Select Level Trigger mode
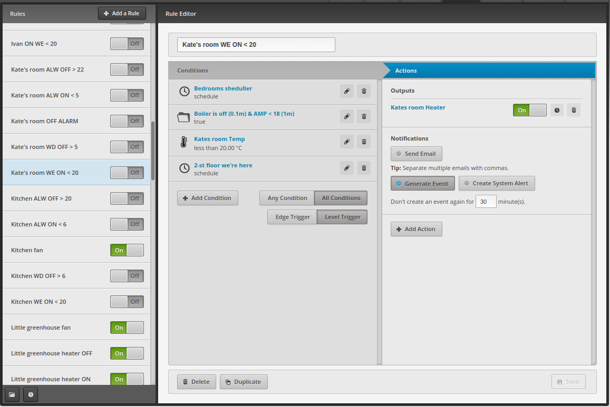Image resolution: width=610 pixels, height=407 pixels. click(x=342, y=217)
